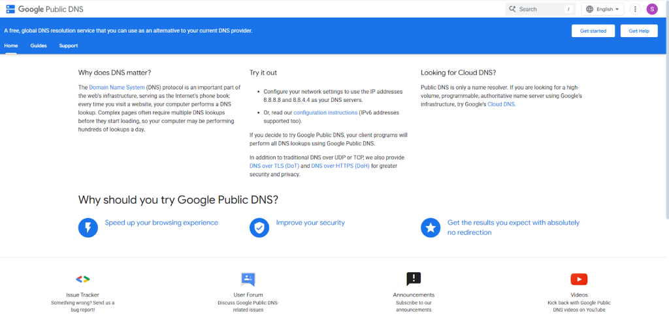Switch to the Guides tab

pyautogui.click(x=39, y=46)
